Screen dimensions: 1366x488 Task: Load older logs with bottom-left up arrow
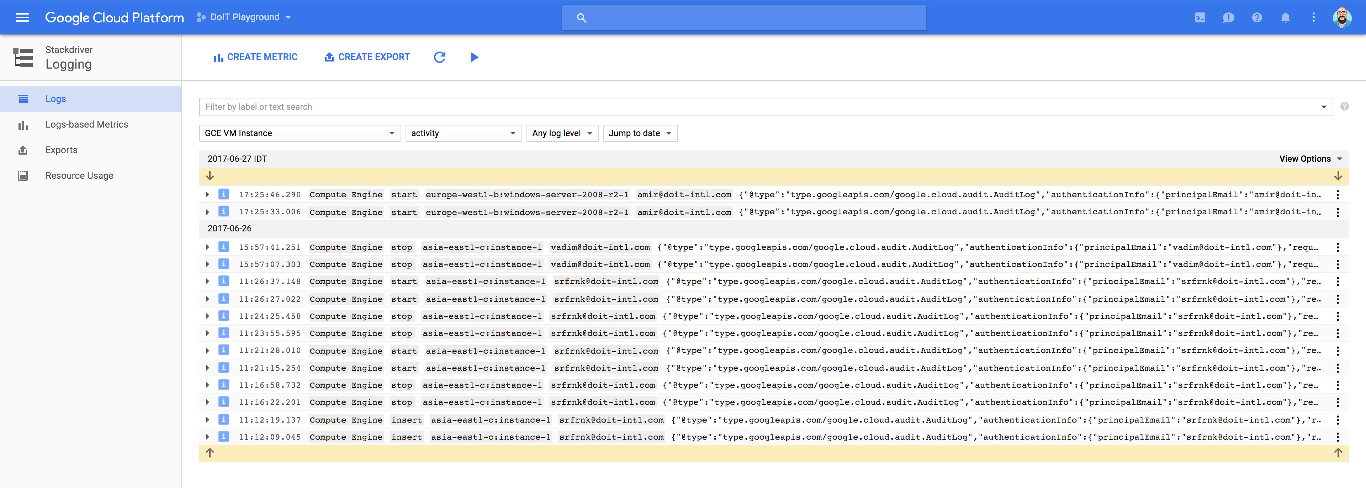tap(210, 453)
